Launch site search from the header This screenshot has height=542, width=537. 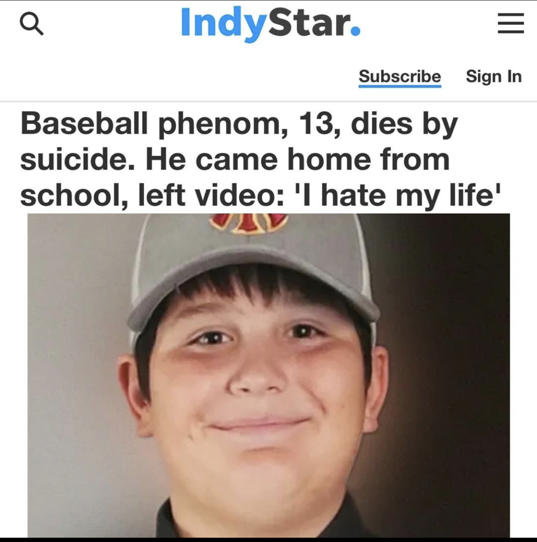click(x=32, y=23)
